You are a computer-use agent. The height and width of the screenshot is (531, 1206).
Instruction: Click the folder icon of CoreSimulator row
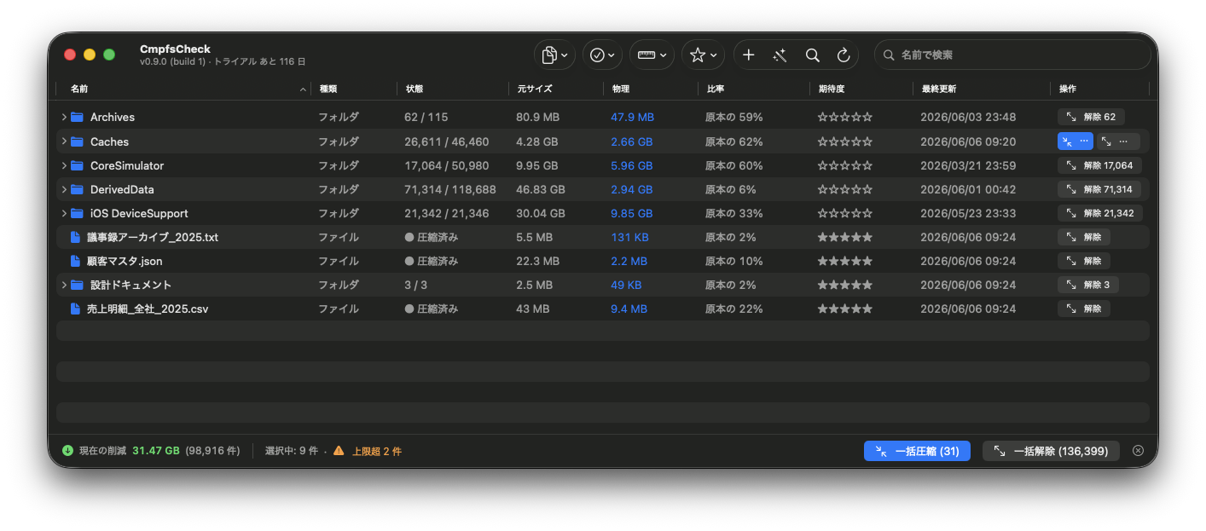tap(77, 165)
